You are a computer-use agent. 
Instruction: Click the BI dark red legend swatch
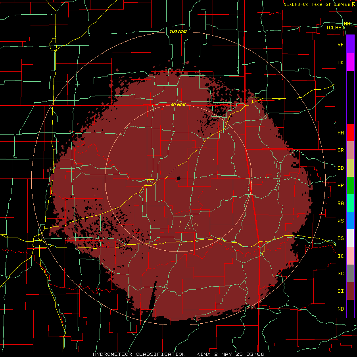(350, 291)
